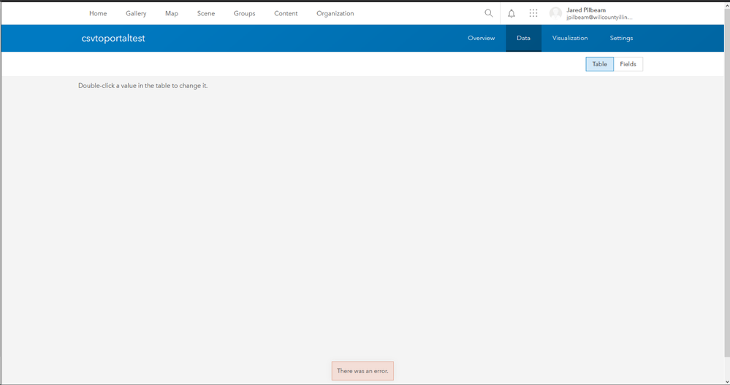Open the Jared Pilbeam account name
Screen dimensions: 730x385
[x=585, y=9]
